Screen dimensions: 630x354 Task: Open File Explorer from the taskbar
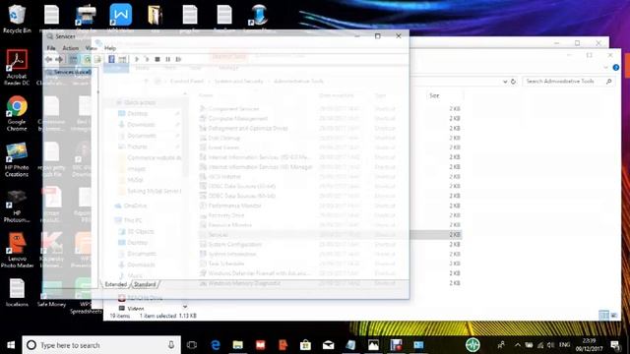pyautogui.click(x=238, y=345)
